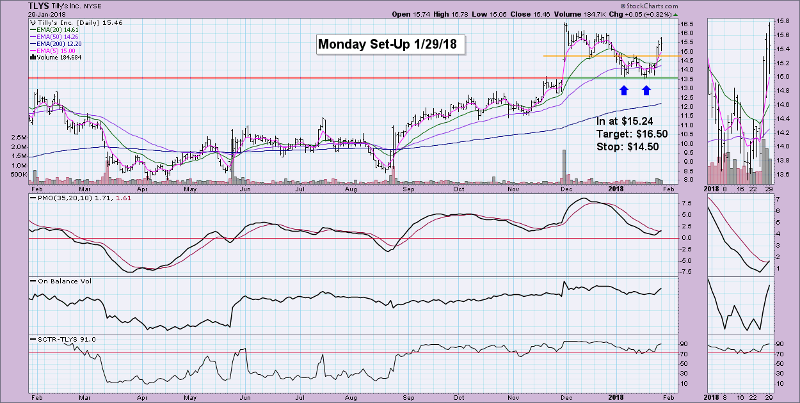Click the zoomed 2018 price thumbnail panel
The width and height of the screenshot is (800, 403).
tap(740, 102)
